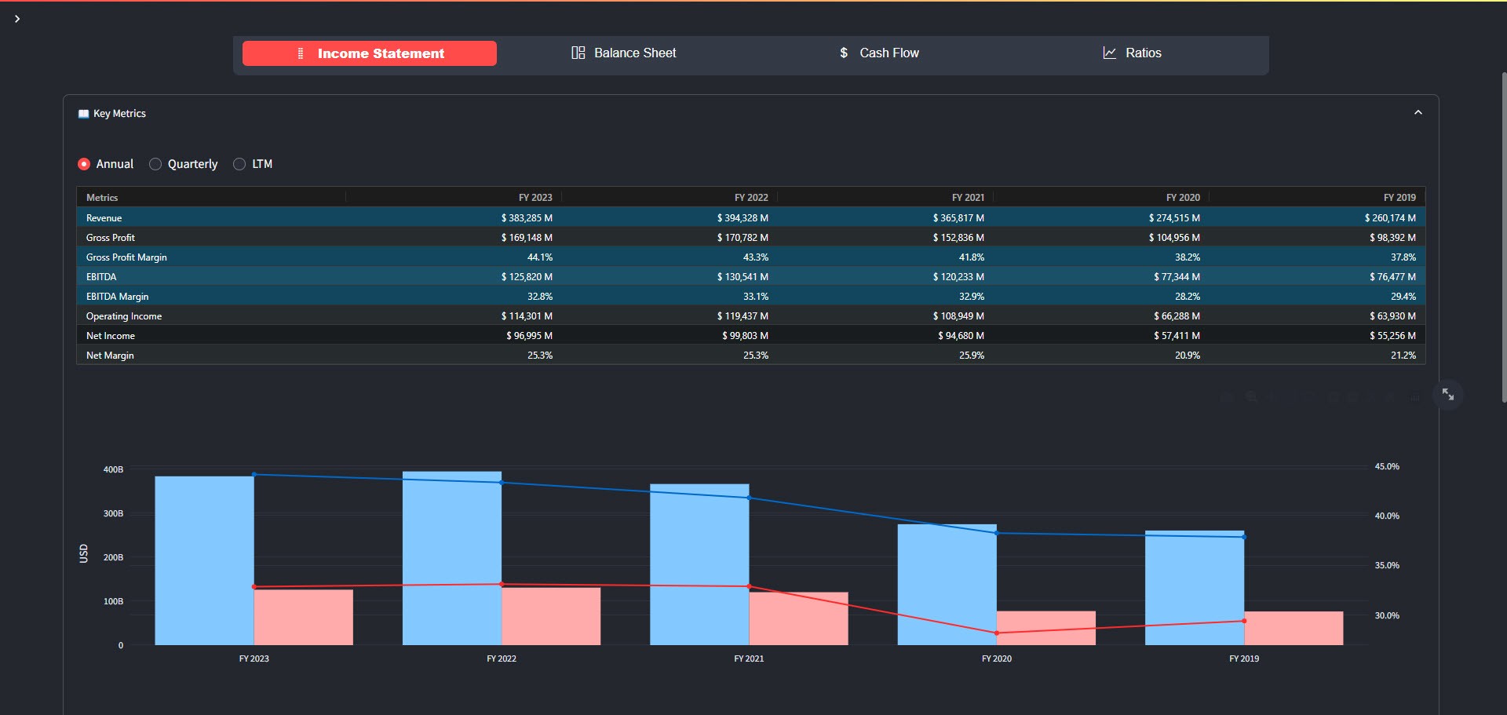Click the USD axis title
1507x715 pixels.
(83, 553)
